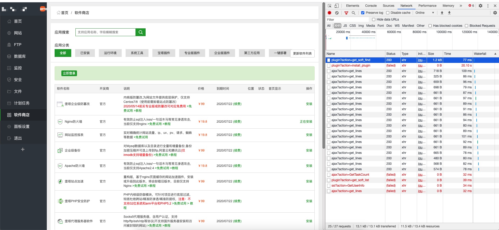
Task: Click the red error count badge
Action: (x=471, y=6)
